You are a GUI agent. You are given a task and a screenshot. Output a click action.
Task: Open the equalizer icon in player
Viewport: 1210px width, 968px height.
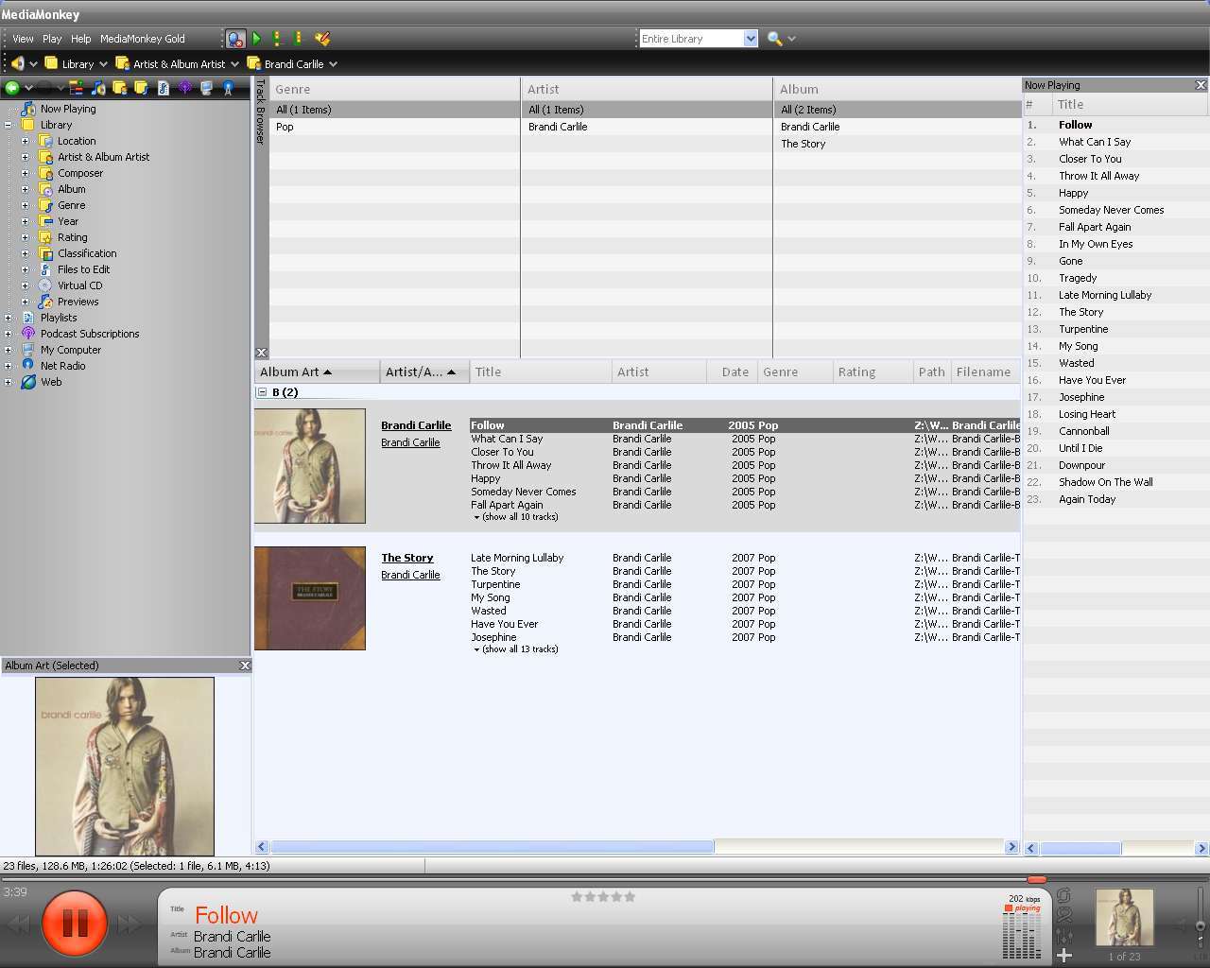point(1063,935)
